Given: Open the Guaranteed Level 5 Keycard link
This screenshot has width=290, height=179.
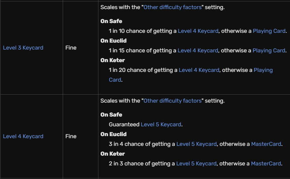Looking at the screenshot, I should tap(161, 125).
